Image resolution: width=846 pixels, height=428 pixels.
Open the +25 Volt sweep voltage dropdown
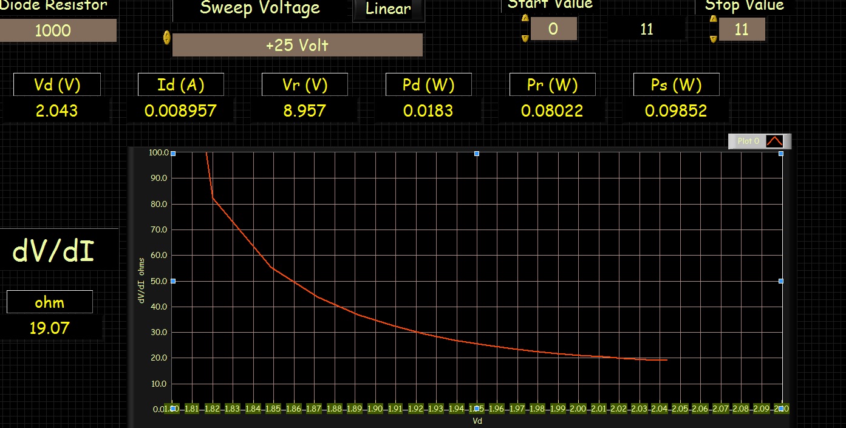coord(297,46)
